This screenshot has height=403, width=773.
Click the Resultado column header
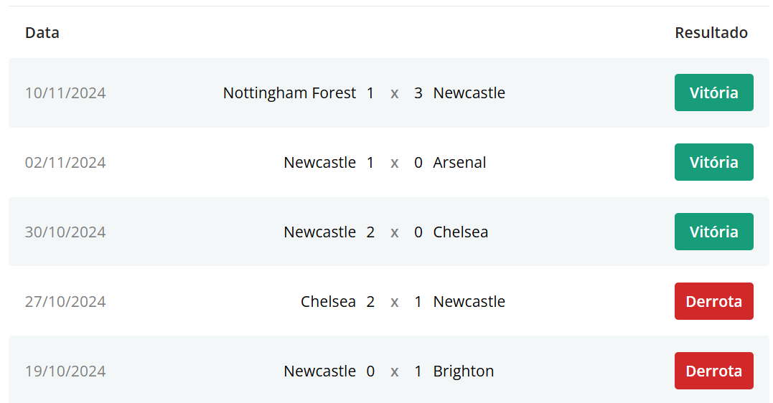pos(711,33)
